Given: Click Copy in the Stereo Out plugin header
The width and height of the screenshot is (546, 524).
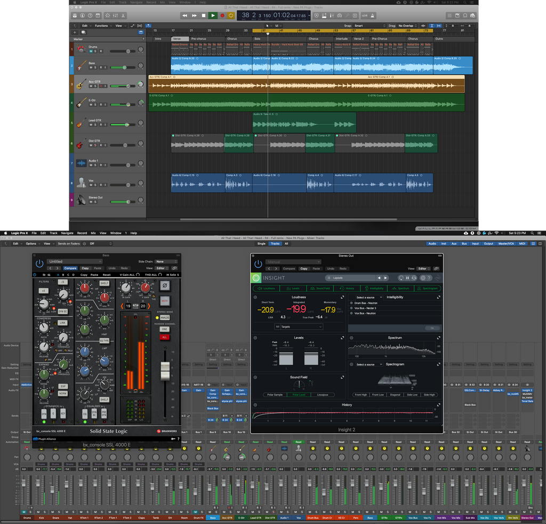Looking at the screenshot, I should tap(304, 268).
